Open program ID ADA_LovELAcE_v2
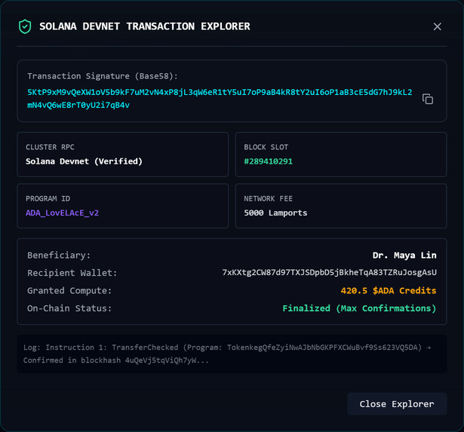 62,213
